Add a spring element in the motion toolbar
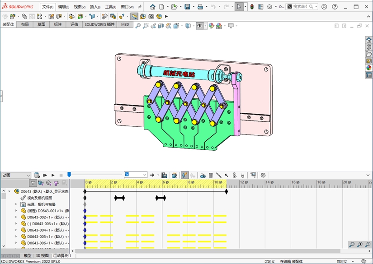Image resolution: width=373 pixels, height=264 pixels. coord(211,175)
